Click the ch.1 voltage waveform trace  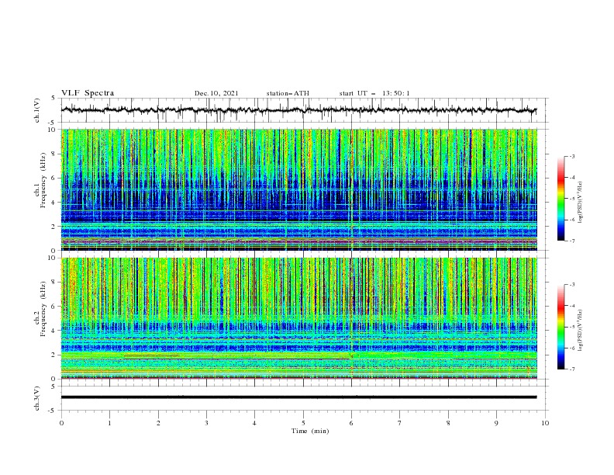298,110
